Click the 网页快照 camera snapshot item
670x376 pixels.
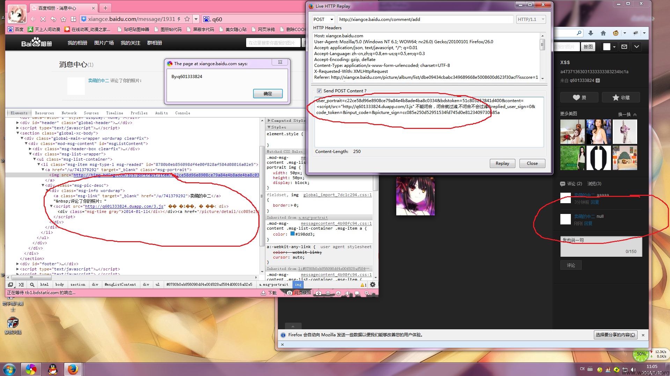point(299,293)
